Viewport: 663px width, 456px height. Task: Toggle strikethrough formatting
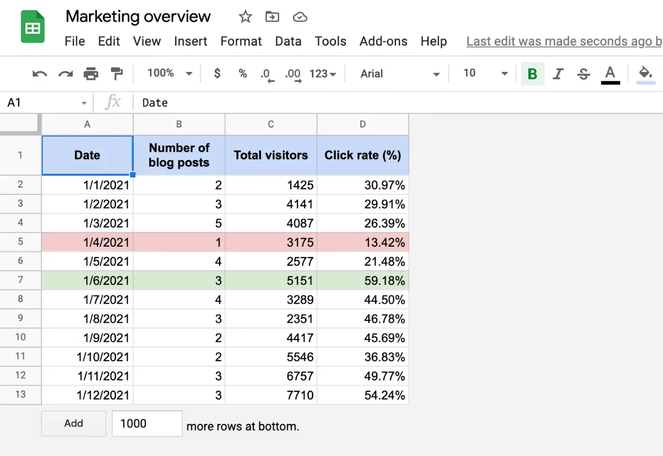pyautogui.click(x=583, y=74)
